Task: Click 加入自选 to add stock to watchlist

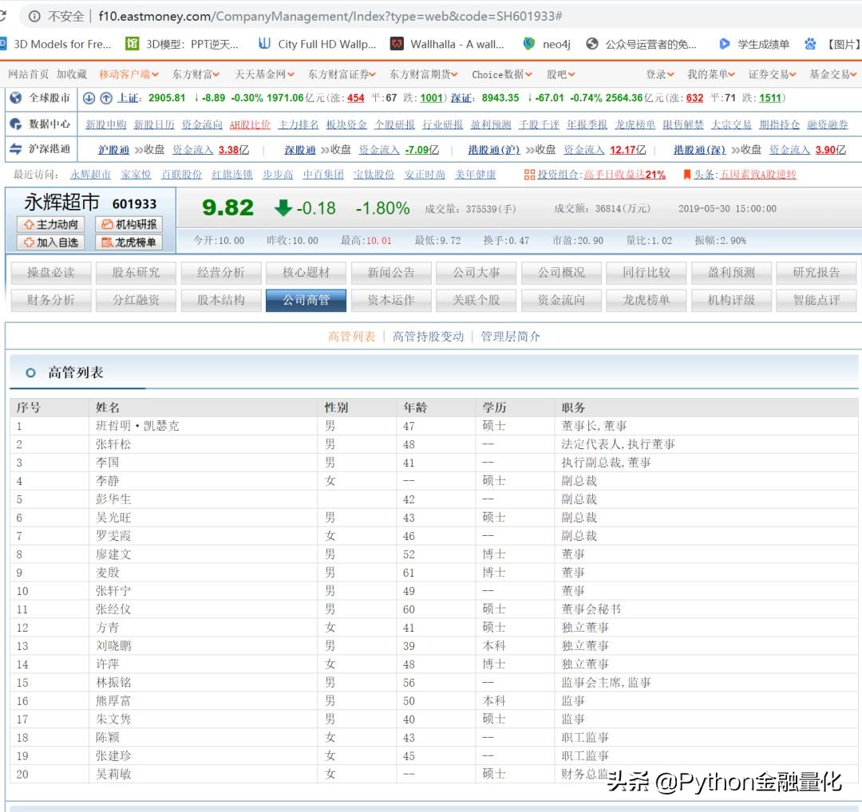Action: tap(50, 242)
